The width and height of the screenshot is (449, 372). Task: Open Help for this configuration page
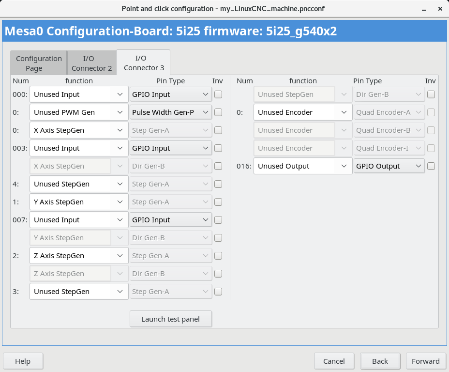[x=23, y=361]
